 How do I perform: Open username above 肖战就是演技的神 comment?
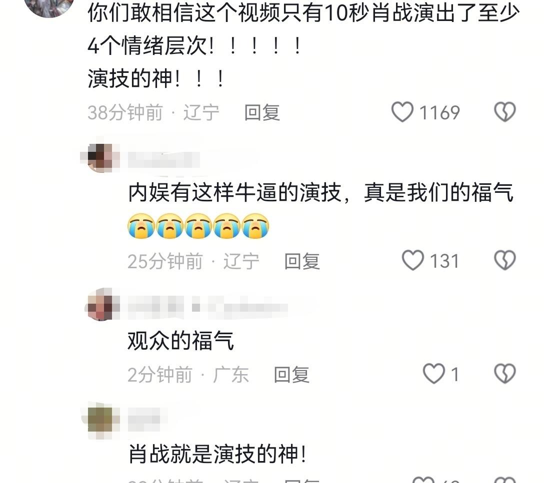pos(144,419)
